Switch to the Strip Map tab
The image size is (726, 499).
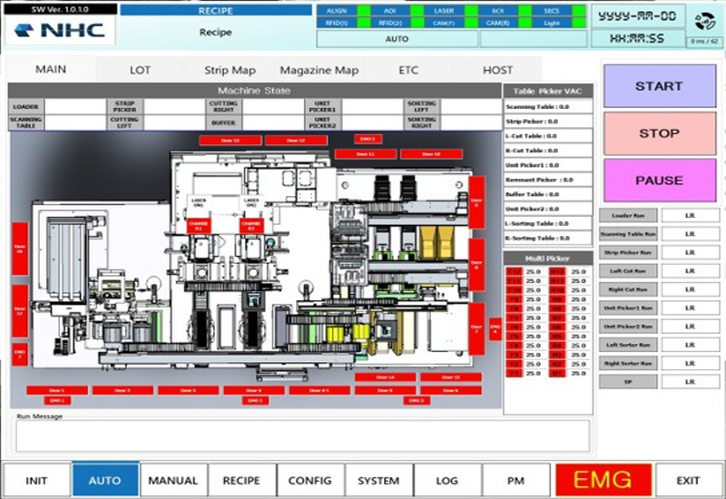click(x=230, y=70)
